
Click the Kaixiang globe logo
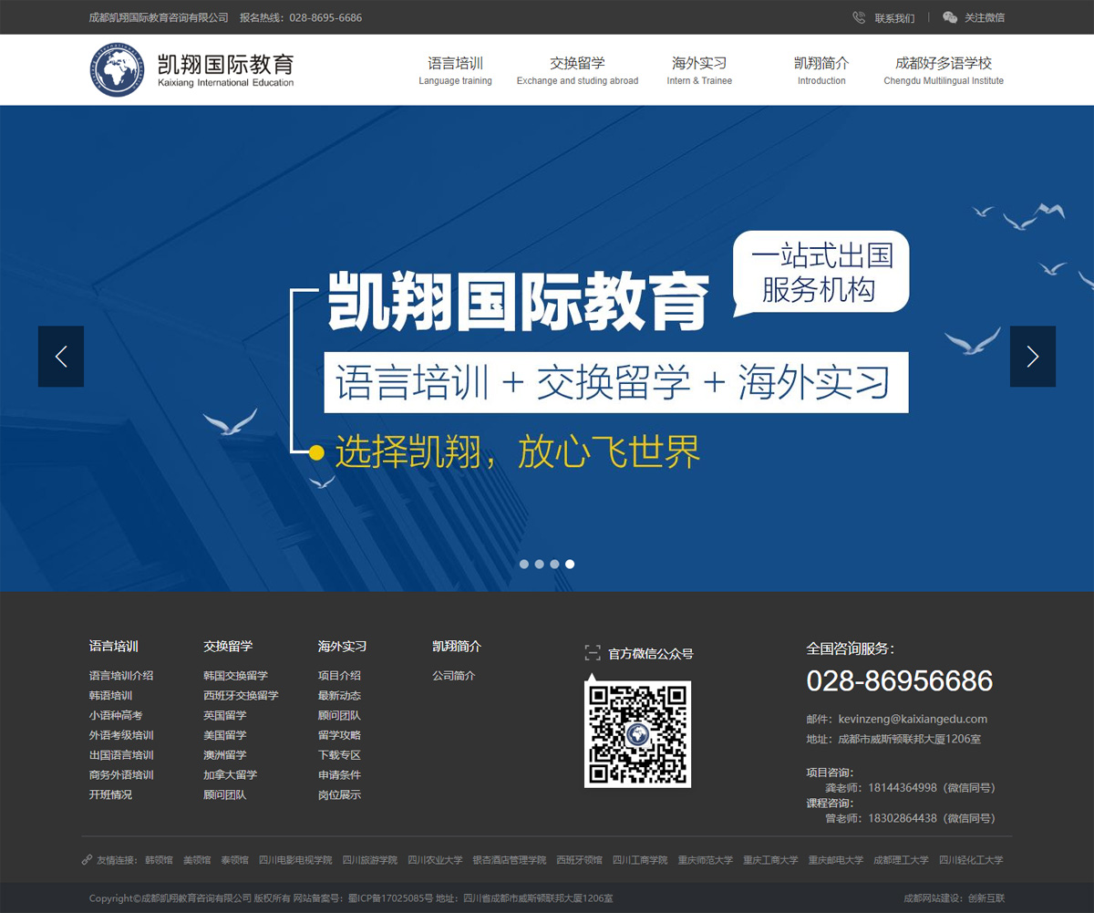point(117,69)
